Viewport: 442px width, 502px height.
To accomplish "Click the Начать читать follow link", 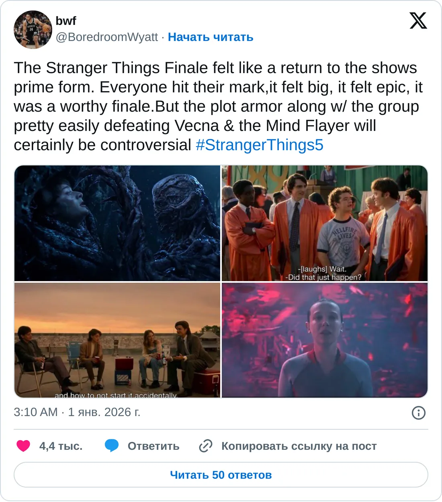I will pos(211,37).
